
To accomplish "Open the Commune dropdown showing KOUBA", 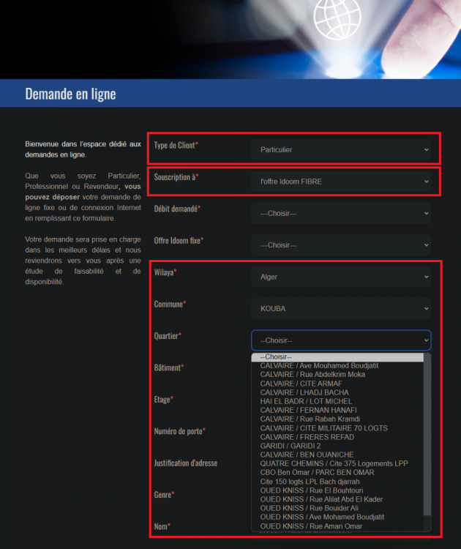I will [x=341, y=309].
